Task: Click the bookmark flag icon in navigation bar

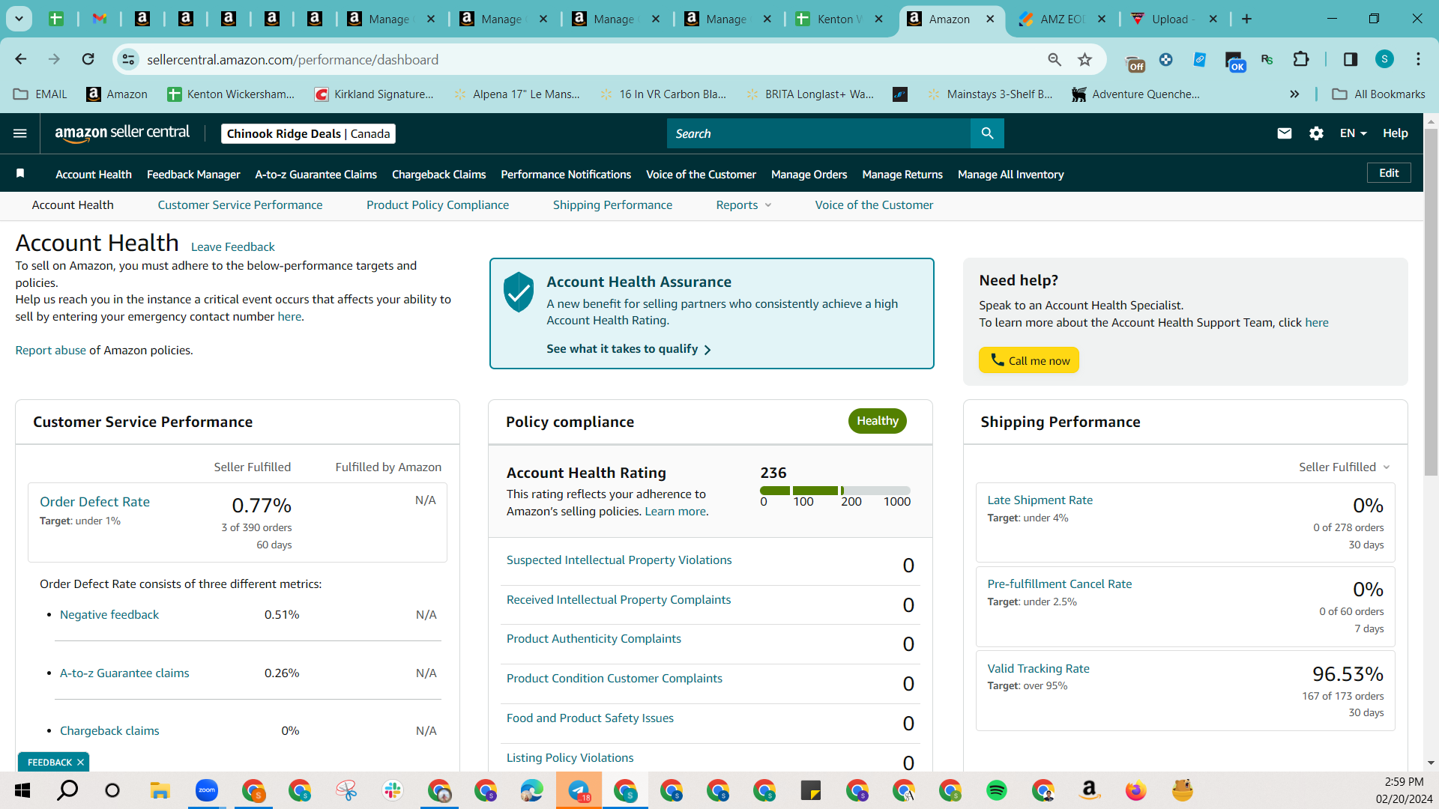Action: point(20,174)
